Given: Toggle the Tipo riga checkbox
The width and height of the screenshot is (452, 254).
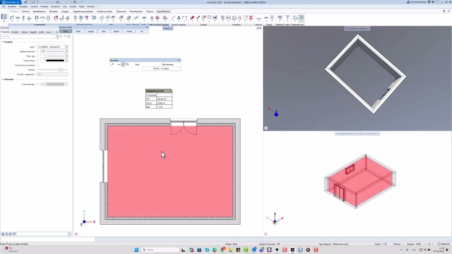Looking at the screenshot, I should [x=38, y=56].
